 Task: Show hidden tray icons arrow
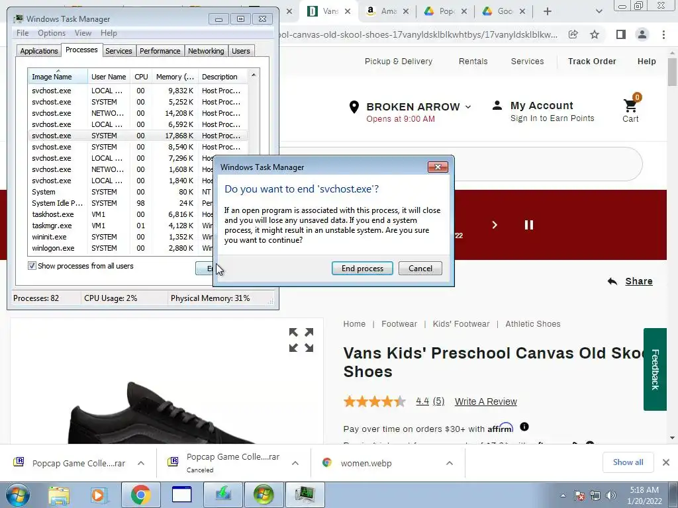563,495
